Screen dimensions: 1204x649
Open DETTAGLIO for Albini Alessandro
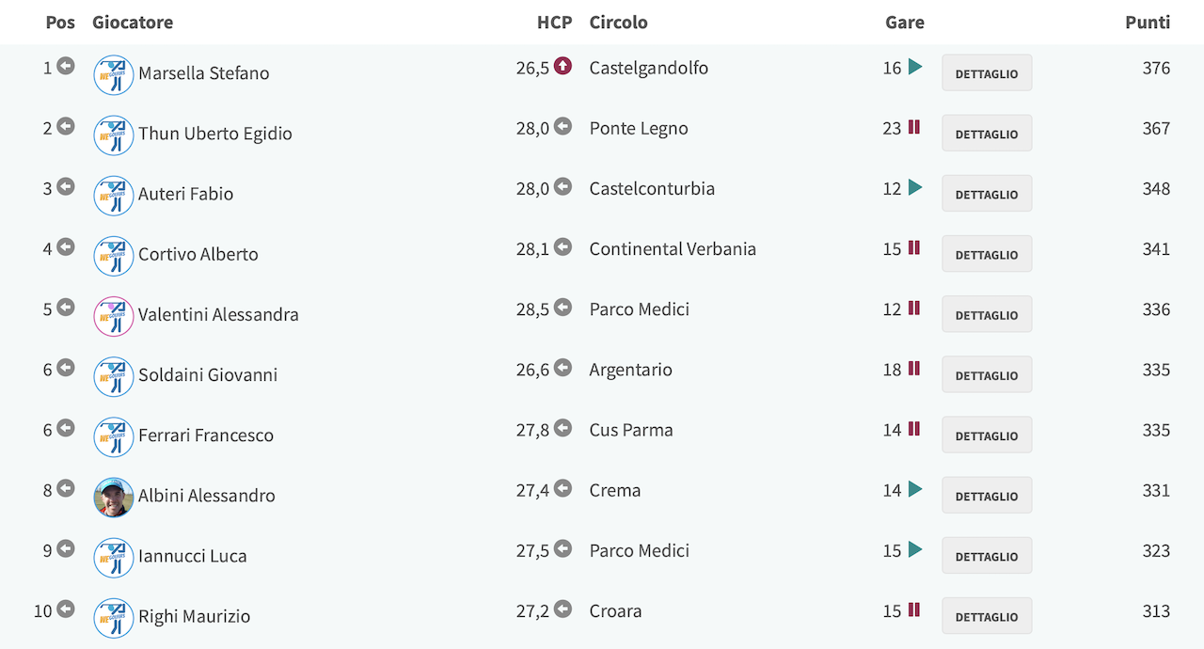pyautogui.click(x=987, y=496)
